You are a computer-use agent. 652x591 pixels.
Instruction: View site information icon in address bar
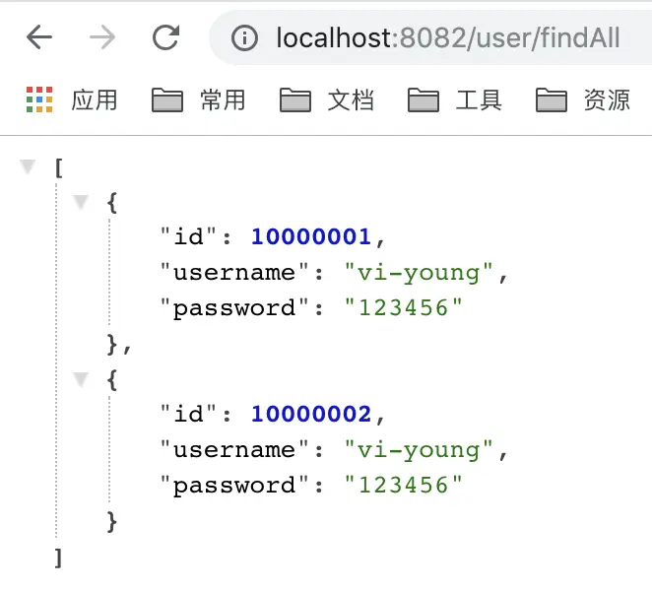pyautogui.click(x=244, y=37)
